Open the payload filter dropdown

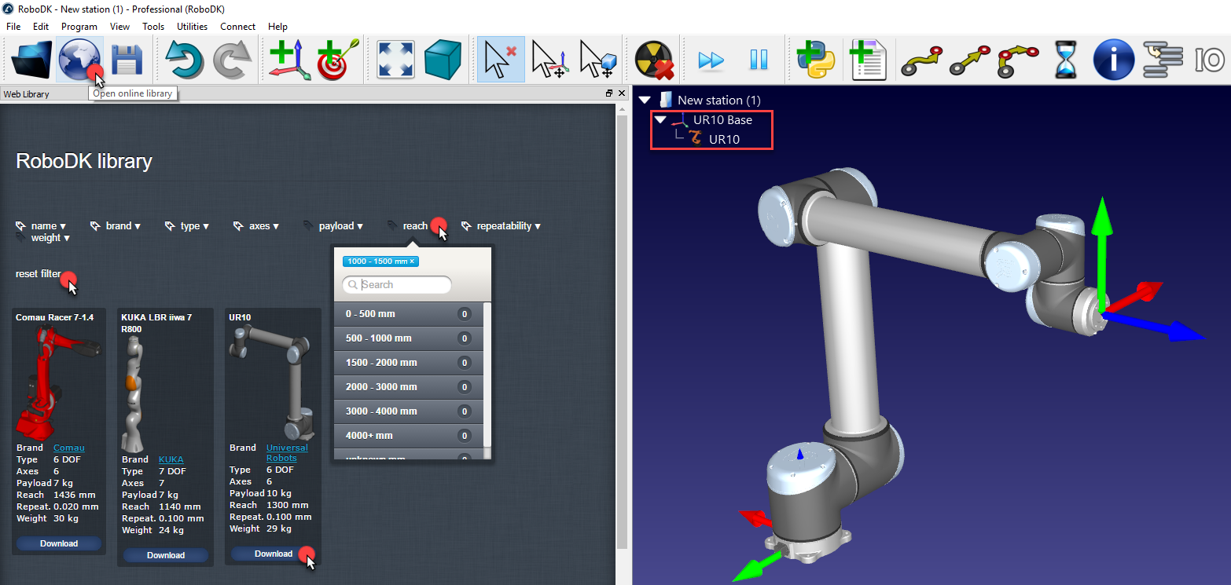[x=338, y=225]
